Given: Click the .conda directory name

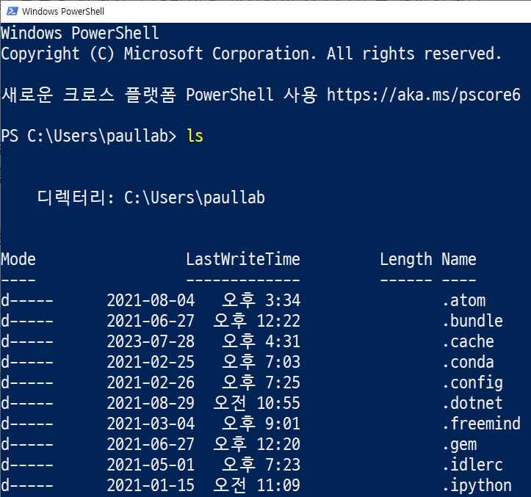Looking at the screenshot, I should pos(468,362).
